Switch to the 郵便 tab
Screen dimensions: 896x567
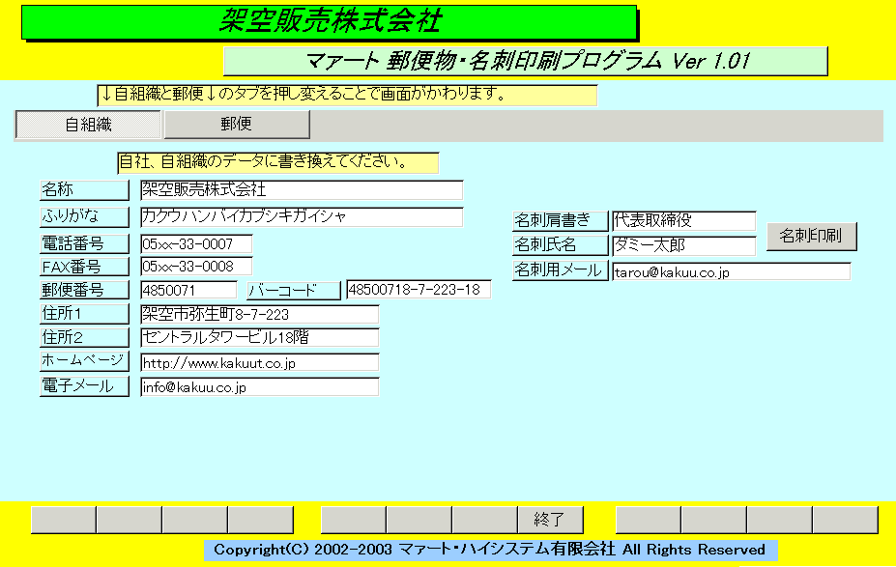[x=237, y=125]
